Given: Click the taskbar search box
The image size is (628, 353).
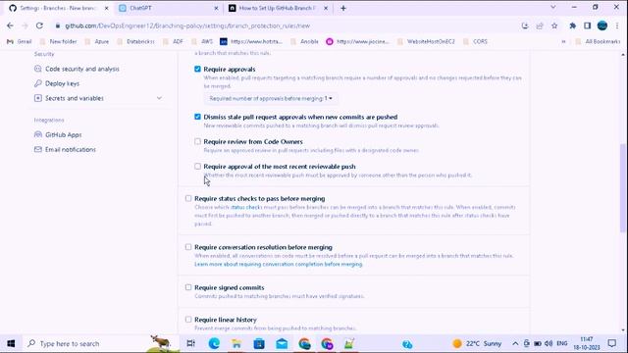Looking at the screenshot, I should [x=100, y=343].
